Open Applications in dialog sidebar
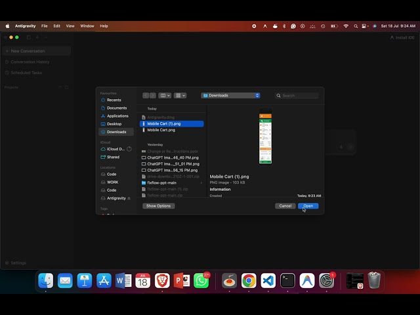 click(x=116, y=116)
